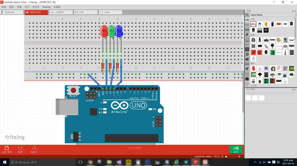Select the green breakout board part
The image size is (297, 166).
click(272, 52)
